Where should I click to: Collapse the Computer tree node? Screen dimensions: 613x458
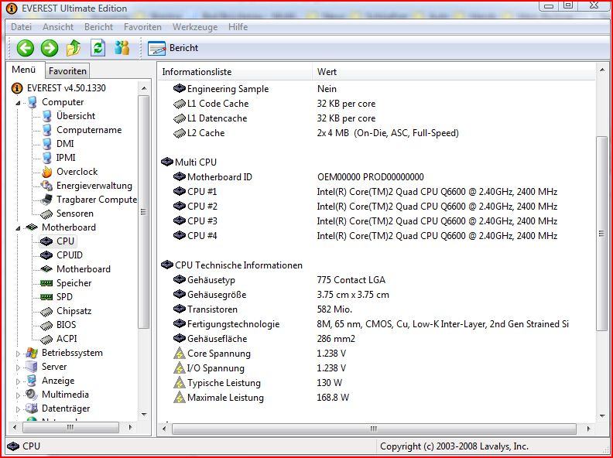click(19, 103)
